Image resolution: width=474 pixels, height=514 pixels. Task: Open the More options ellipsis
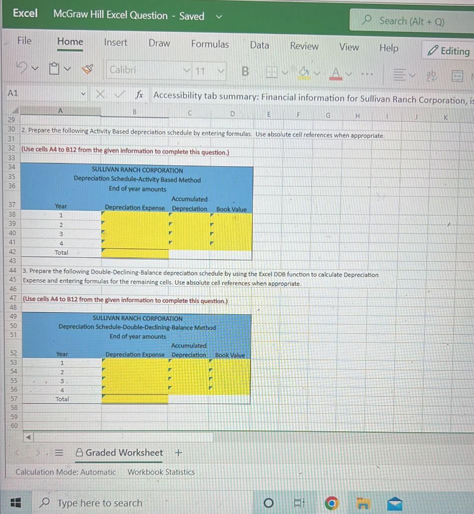(x=367, y=74)
